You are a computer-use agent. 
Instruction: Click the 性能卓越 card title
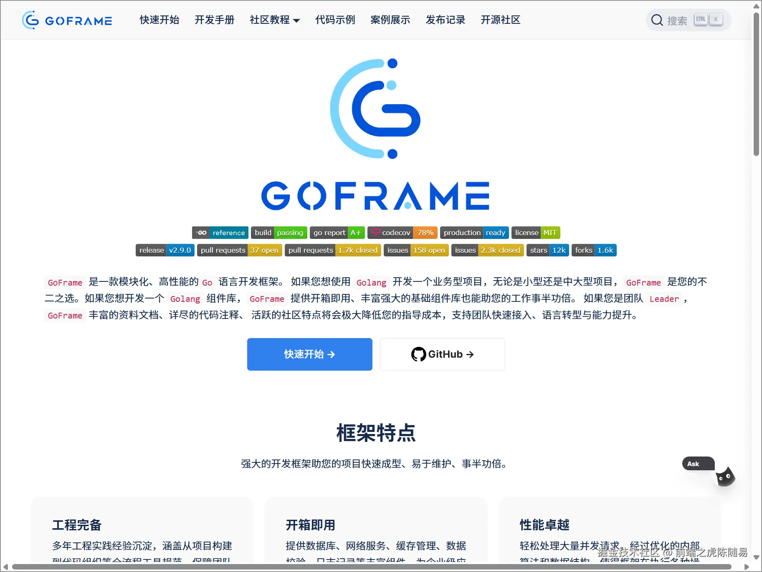[544, 525]
